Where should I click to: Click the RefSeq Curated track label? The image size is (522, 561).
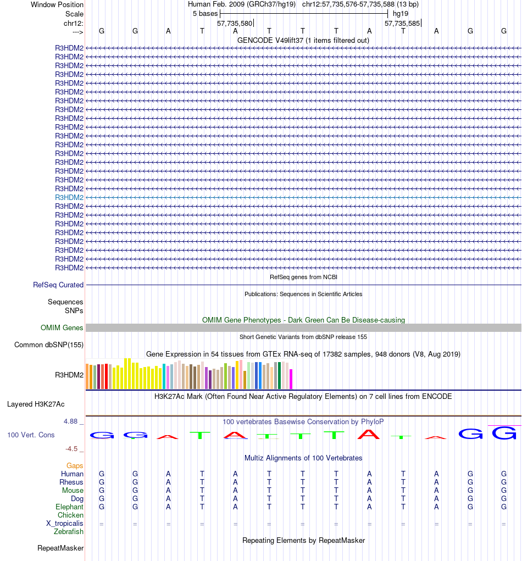click(x=58, y=285)
